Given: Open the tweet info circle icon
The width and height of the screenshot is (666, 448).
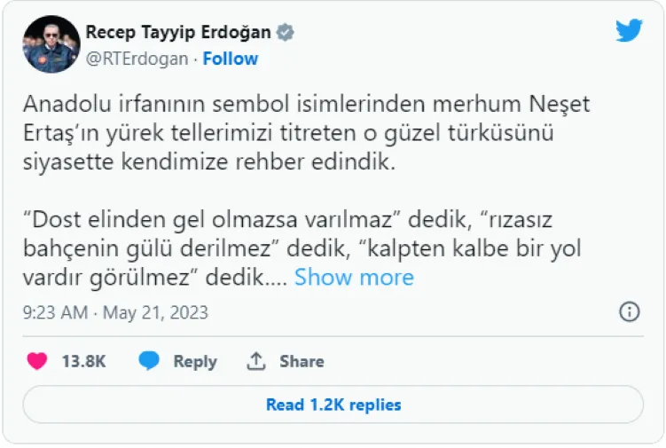Looking at the screenshot, I should coord(629,311).
